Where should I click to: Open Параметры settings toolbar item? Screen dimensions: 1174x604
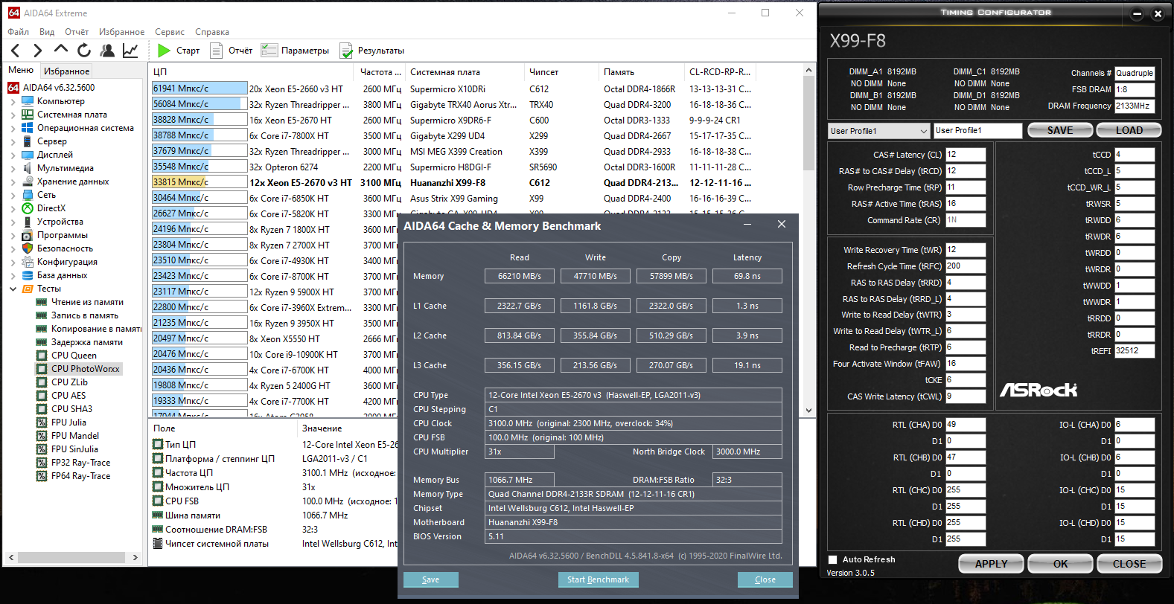point(296,51)
